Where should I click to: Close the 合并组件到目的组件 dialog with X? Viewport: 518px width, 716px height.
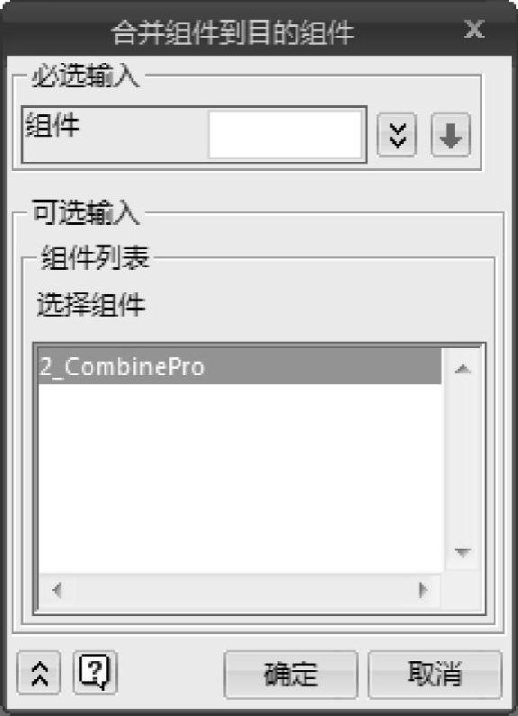point(474,29)
